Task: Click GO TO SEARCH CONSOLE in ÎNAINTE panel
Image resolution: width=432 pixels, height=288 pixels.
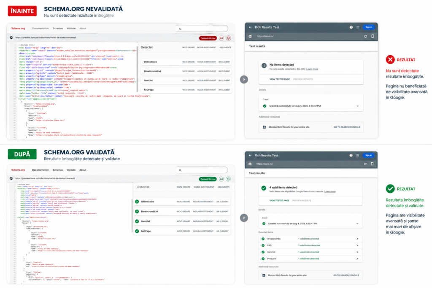Action: (347, 127)
